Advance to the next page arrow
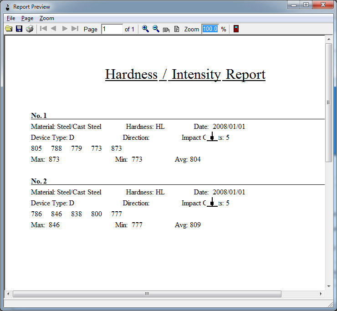Screen dimensions: 337x311 65,29
